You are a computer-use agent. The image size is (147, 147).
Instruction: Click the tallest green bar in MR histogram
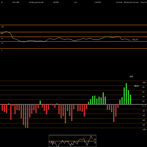click(126, 94)
